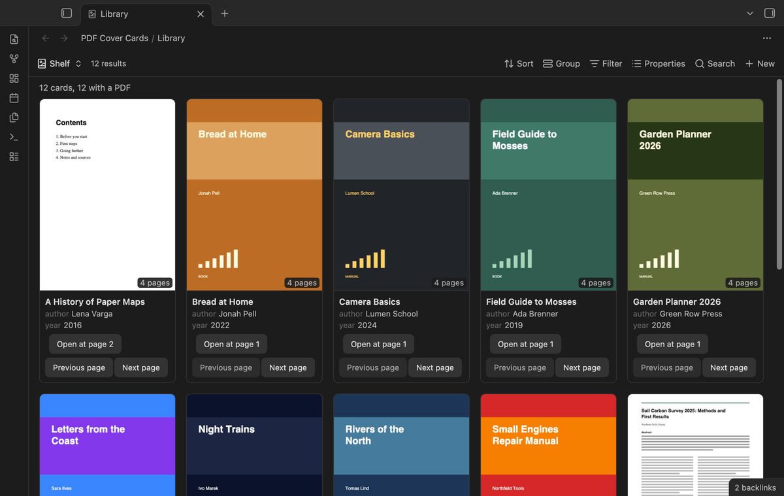784x496 pixels.
Task: Open Field Guide to Mosses at page 1
Action: [525, 344]
